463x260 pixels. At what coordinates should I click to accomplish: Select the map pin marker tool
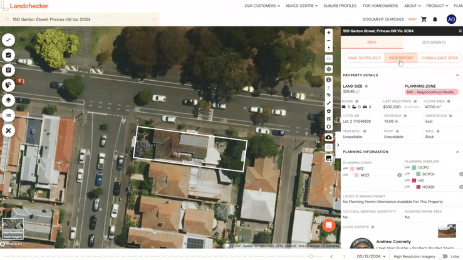point(329,88)
